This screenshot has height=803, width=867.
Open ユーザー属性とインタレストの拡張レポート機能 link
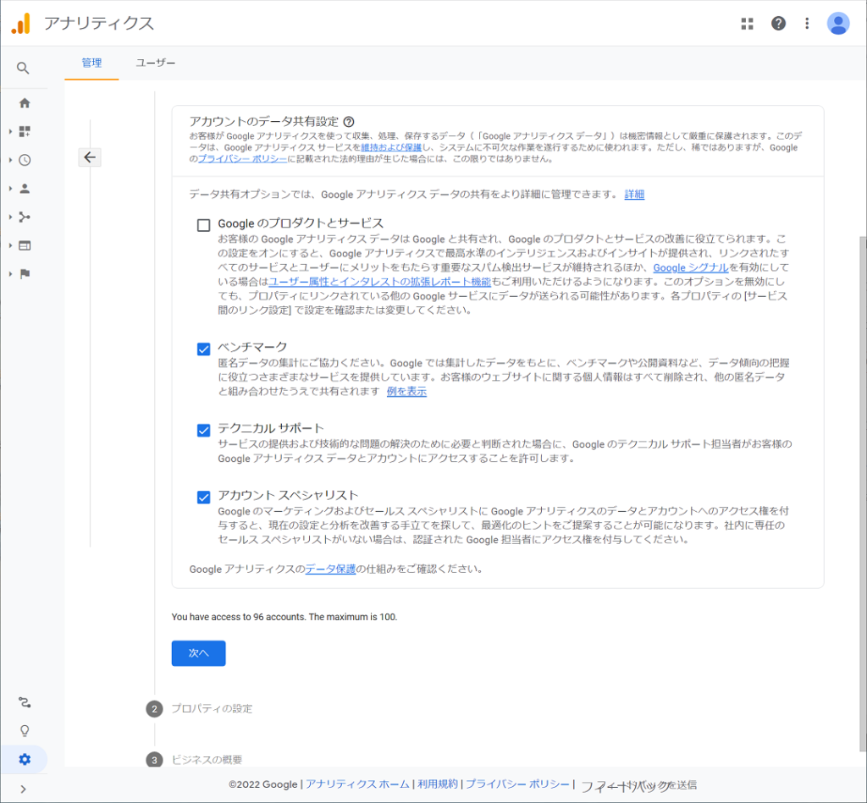pos(380,282)
